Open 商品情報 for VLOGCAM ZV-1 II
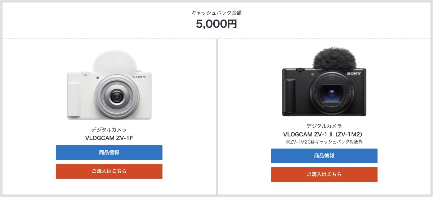Viewport: 433px width, 197px height. 324,156
